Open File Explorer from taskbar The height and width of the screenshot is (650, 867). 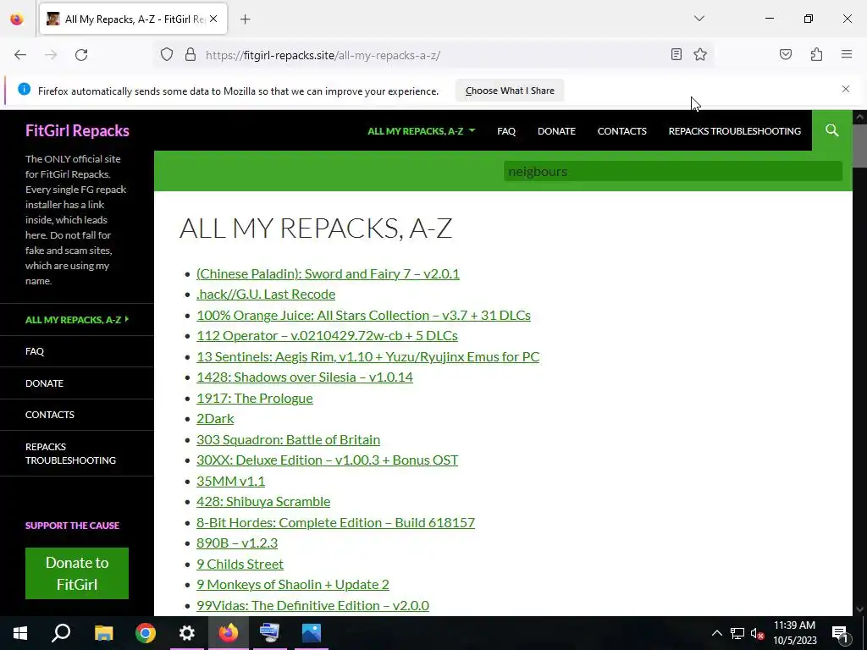click(103, 633)
